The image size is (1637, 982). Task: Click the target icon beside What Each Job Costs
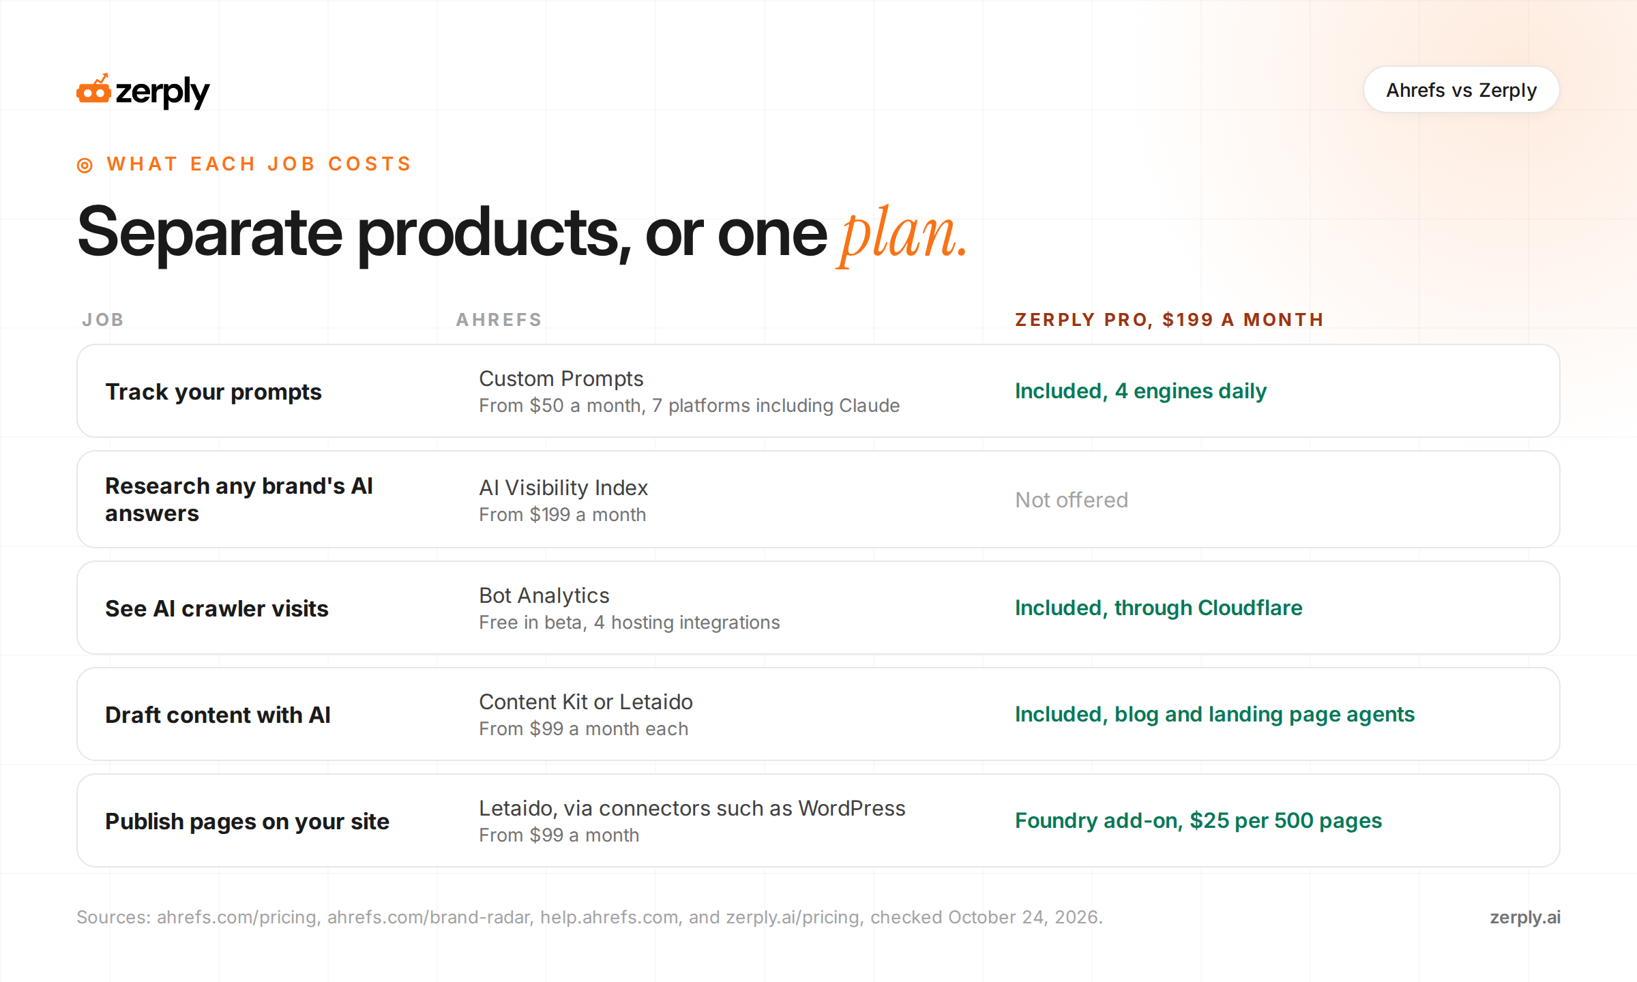pyautogui.click(x=85, y=165)
